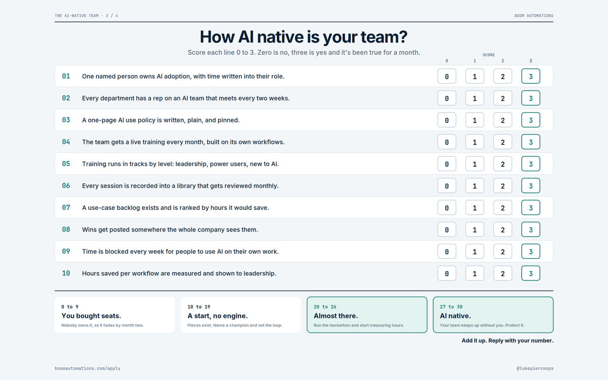
Task: Click 'Wins get posted somewhere' statement
Action: click(170, 230)
